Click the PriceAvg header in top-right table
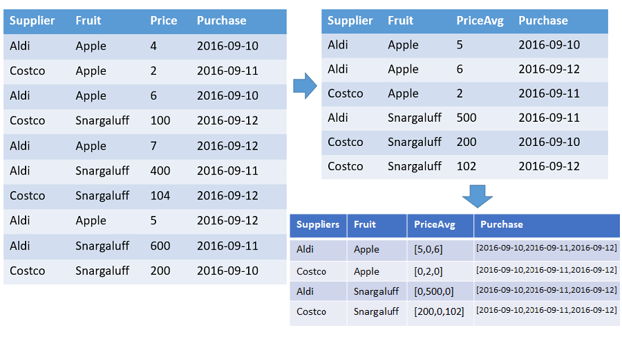Image resolution: width=622 pixels, height=337 pixels. 480,21
